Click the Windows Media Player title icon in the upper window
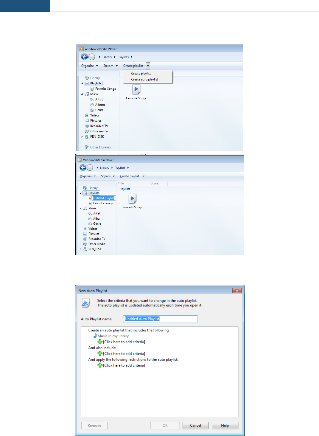Image resolution: width=319 pixels, height=436 pixels. tap(81, 49)
